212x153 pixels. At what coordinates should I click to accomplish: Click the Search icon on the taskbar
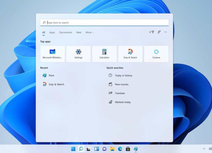(81, 149)
